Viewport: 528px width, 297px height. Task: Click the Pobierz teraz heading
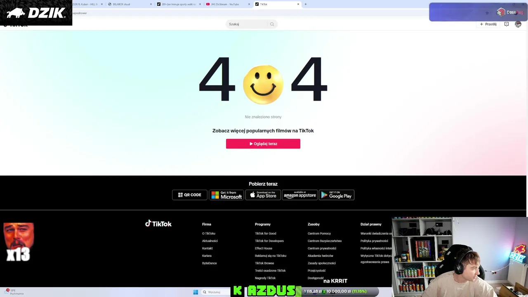click(263, 184)
